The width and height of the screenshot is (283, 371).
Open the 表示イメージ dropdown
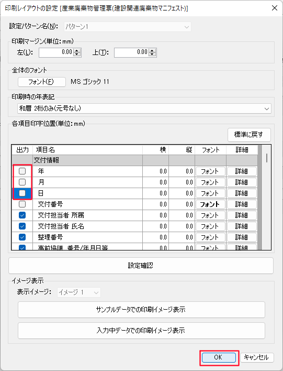79,292
